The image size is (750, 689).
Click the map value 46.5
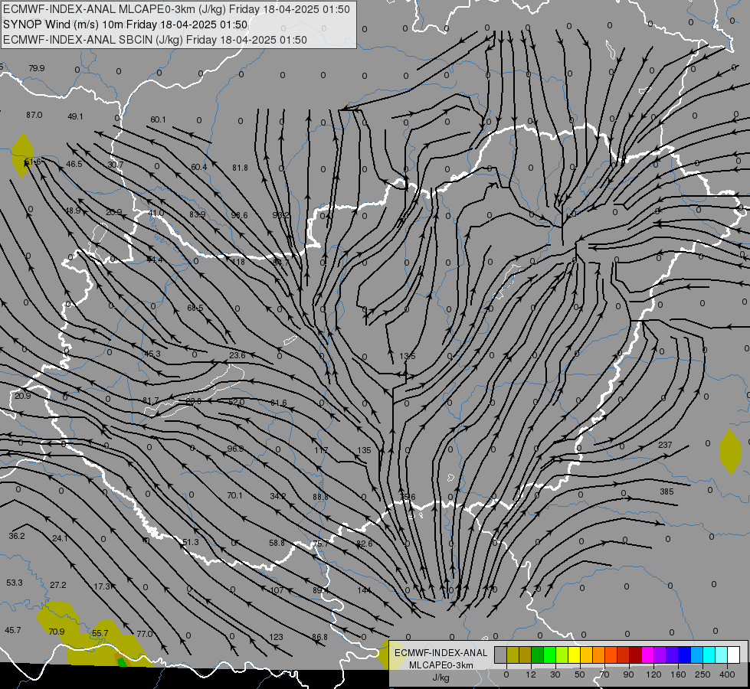pos(74,164)
